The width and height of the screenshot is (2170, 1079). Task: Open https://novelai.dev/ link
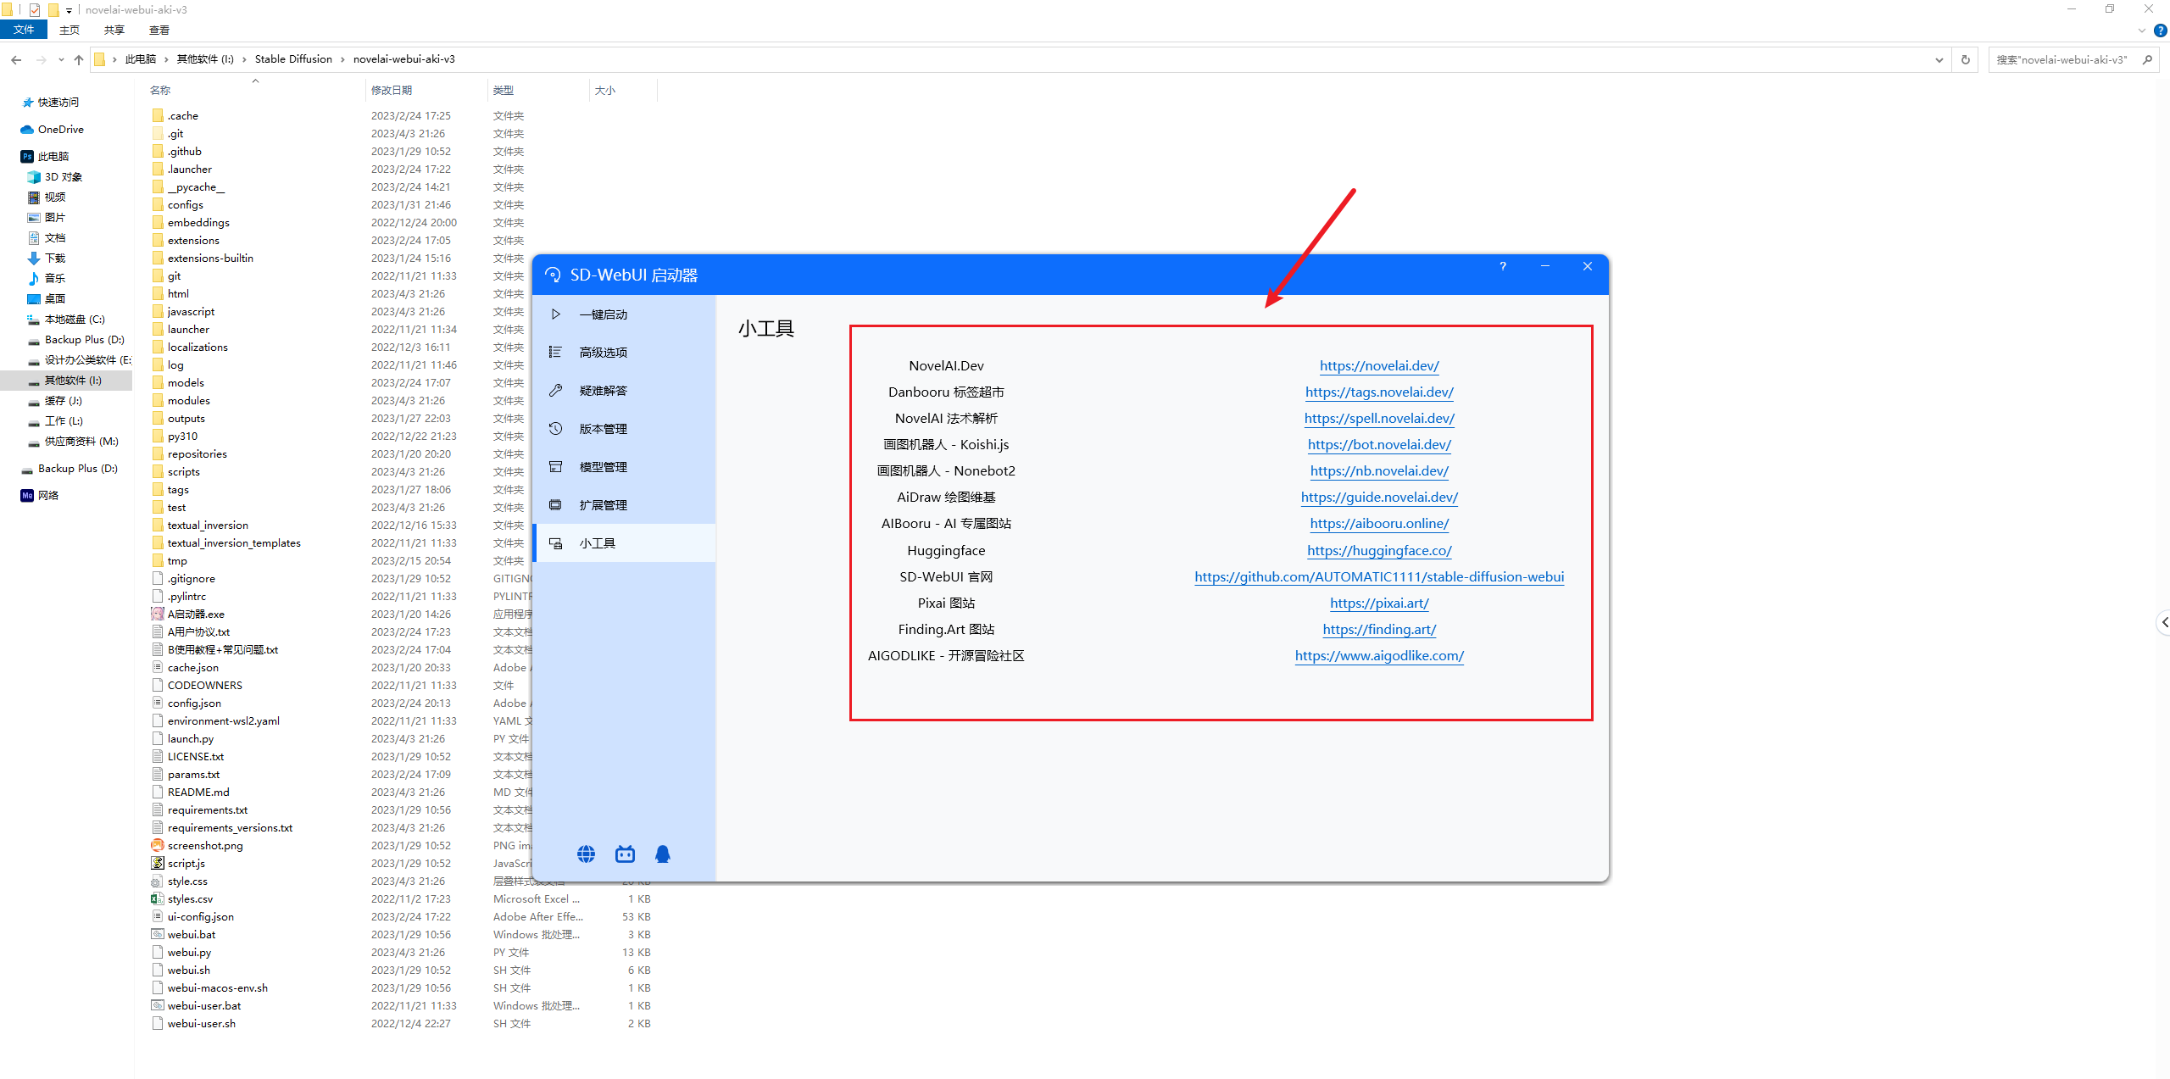[x=1379, y=365]
